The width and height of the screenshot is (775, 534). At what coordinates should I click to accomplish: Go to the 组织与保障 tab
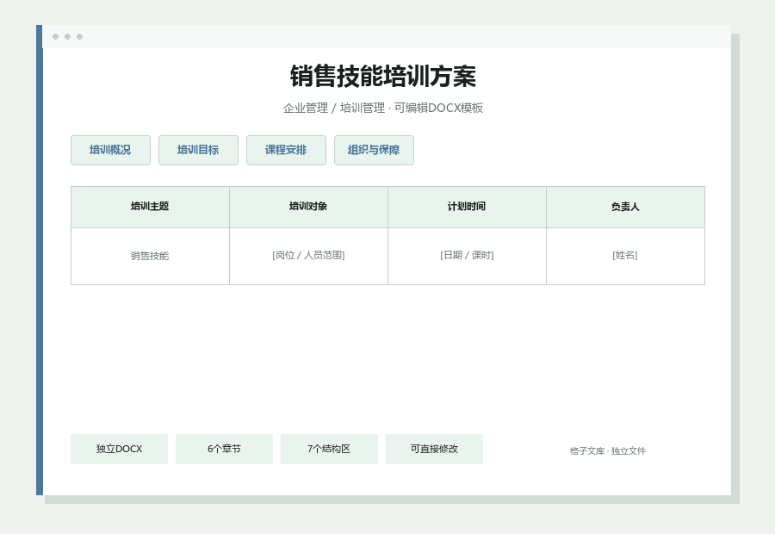[374, 151]
